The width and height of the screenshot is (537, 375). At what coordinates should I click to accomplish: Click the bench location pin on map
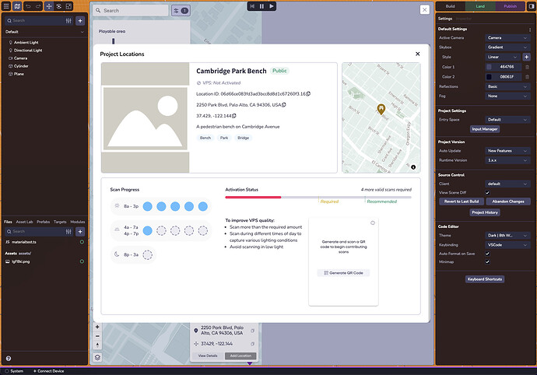[381, 109]
